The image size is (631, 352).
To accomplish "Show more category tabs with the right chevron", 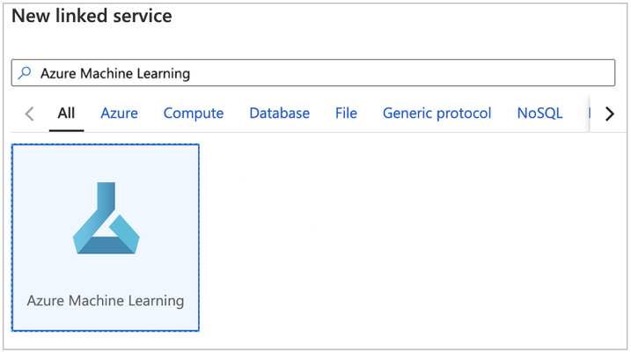I will pyautogui.click(x=610, y=114).
